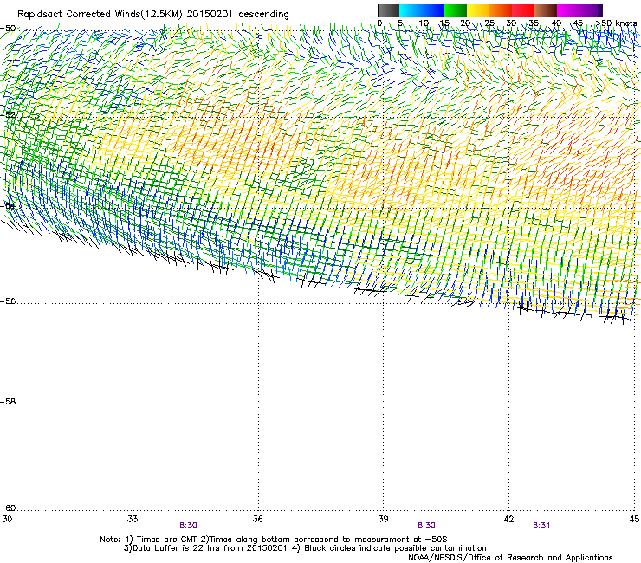Click the '33' longitude axis label
The width and height of the screenshot is (641, 563).
[x=133, y=519]
